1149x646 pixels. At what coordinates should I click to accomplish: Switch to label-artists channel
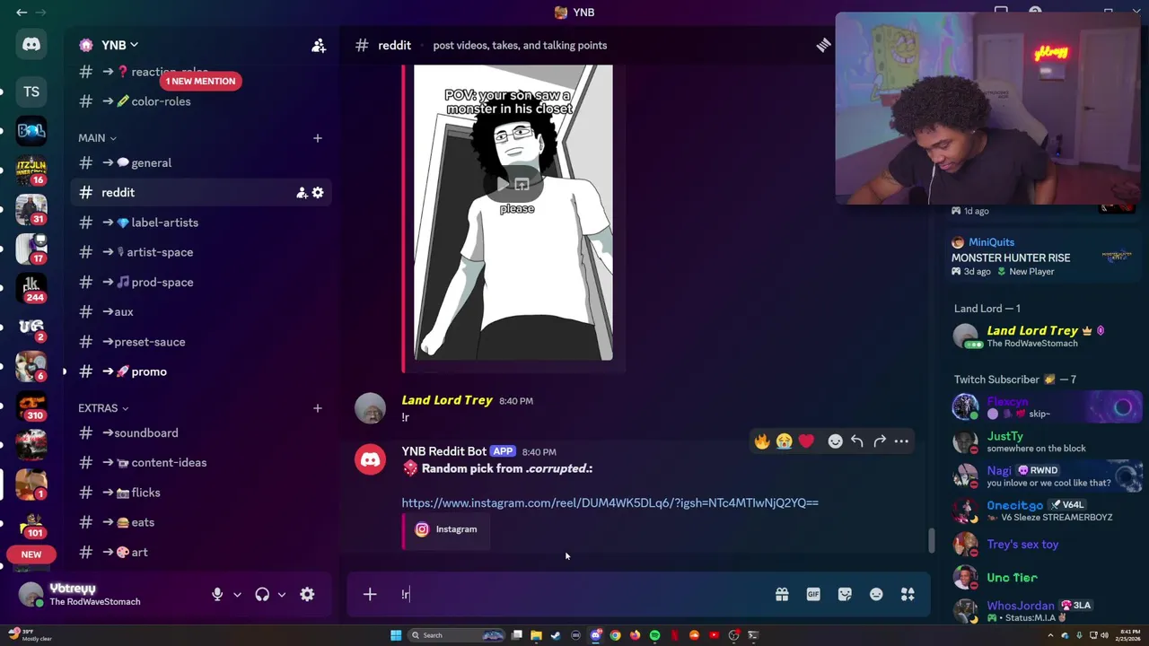201,223
